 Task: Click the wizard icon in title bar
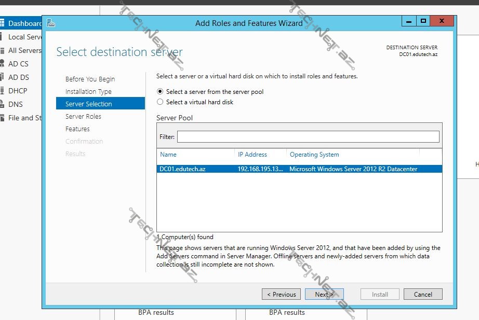click(50, 23)
